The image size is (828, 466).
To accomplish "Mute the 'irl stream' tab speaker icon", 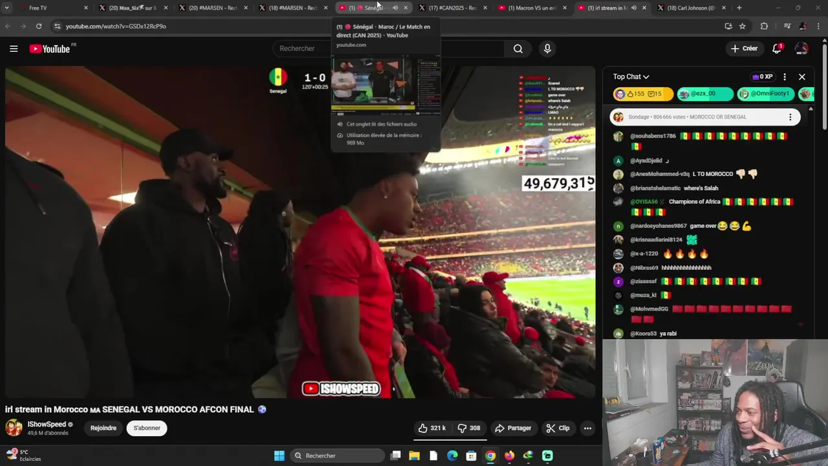I will (x=633, y=8).
